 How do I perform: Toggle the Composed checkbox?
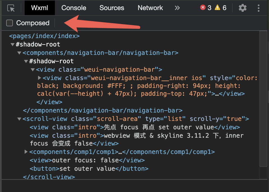10,23
